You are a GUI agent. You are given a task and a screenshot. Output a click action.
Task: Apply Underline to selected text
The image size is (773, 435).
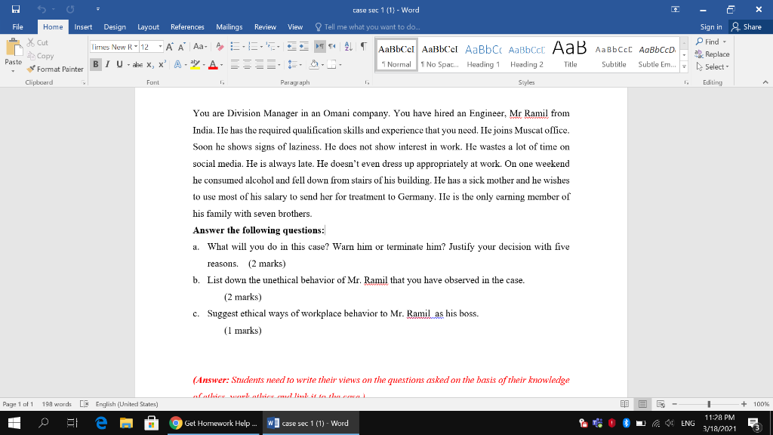pyautogui.click(x=118, y=63)
